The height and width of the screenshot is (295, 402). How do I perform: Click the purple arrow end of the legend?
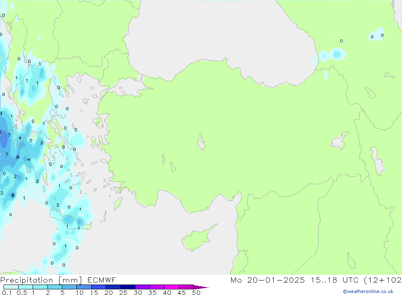point(201,287)
